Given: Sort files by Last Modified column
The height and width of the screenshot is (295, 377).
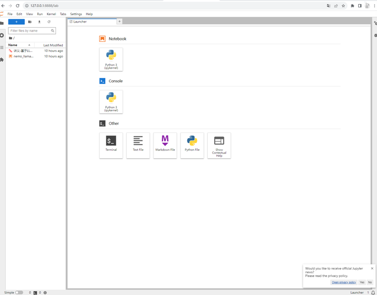Looking at the screenshot, I should 50,45.
